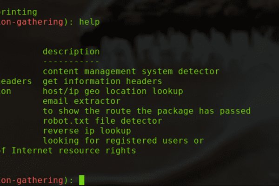Click the get information headers description
Screen dimensions: 279x186
pyautogui.click(x=102, y=81)
